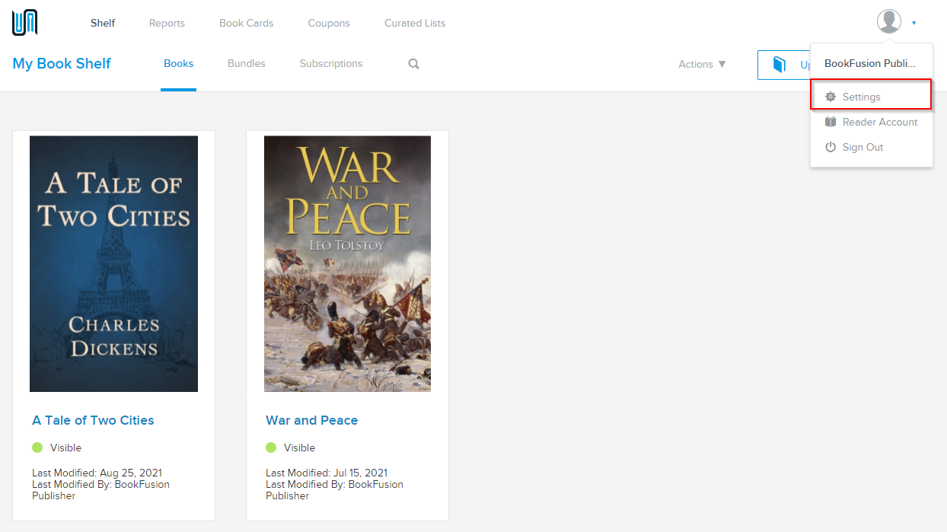Click the War and Peace cover
This screenshot has height=532, width=947.
(x=347, y=264)
